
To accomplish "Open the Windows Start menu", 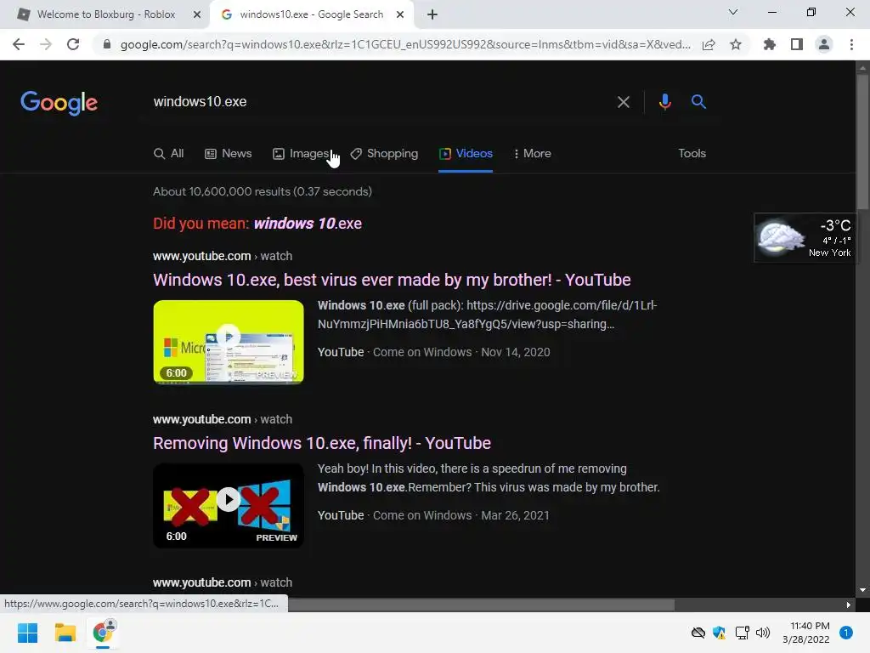I will 27,633.
